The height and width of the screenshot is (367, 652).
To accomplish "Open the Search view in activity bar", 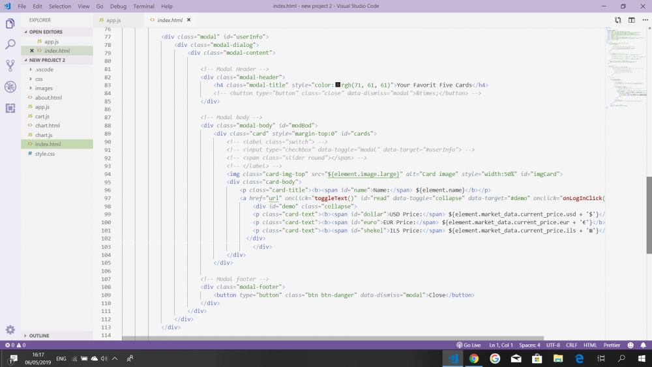I will click(x=10, y=44).
